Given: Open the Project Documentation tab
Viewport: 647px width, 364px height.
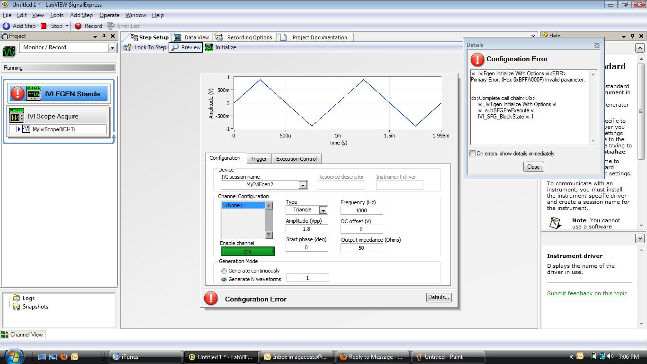Looking at the screenshot, I should pyautogui.click(x=315, y=37).
